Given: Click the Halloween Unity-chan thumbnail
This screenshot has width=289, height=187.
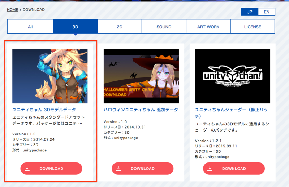Looking at the screenshot, I should [x=141, y=76].
